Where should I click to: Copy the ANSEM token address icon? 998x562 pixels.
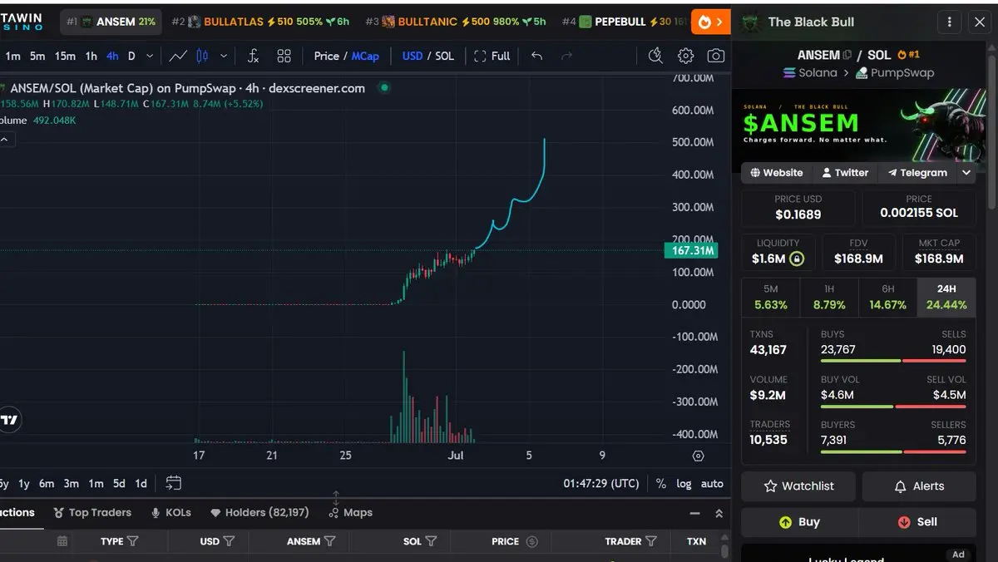[847, 55]
